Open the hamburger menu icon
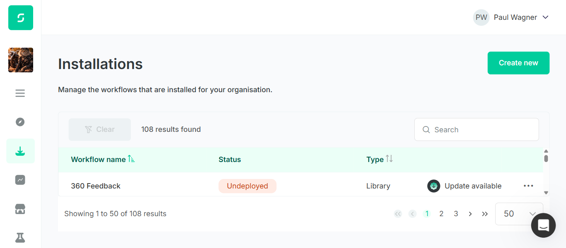 (x=20, y=93)
